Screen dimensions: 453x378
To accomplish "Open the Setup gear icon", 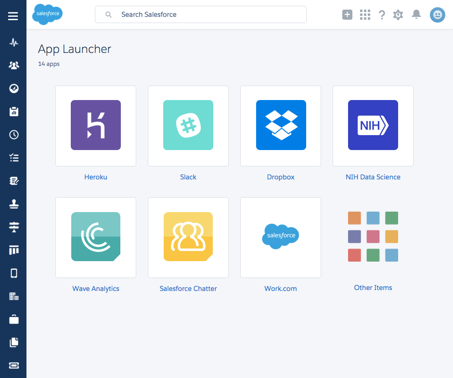I will (x=398, y=14).
